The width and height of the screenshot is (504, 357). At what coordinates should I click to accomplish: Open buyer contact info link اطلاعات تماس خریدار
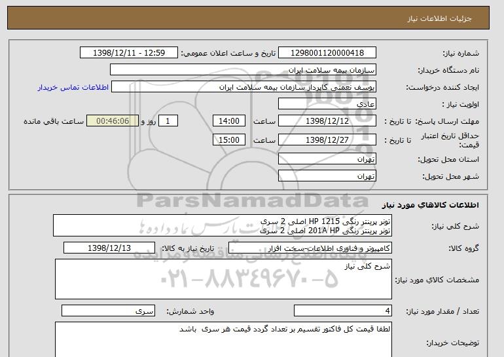pyautogui.click(x=73, y=87)
